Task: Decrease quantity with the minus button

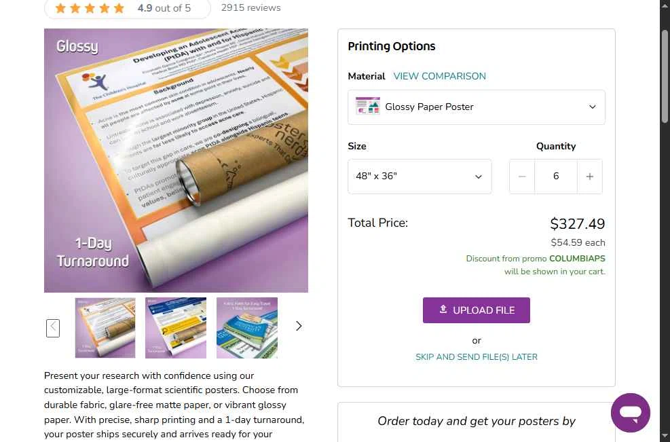Action: click(522, 177)
